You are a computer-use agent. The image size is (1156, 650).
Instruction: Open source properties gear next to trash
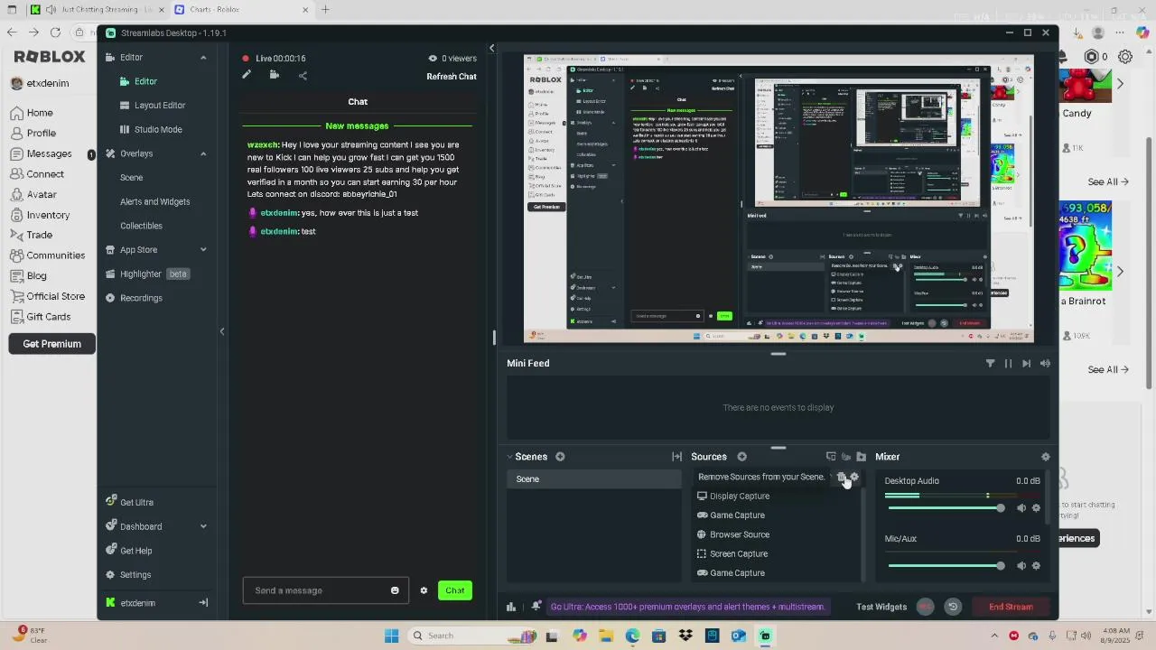(854, 477)
